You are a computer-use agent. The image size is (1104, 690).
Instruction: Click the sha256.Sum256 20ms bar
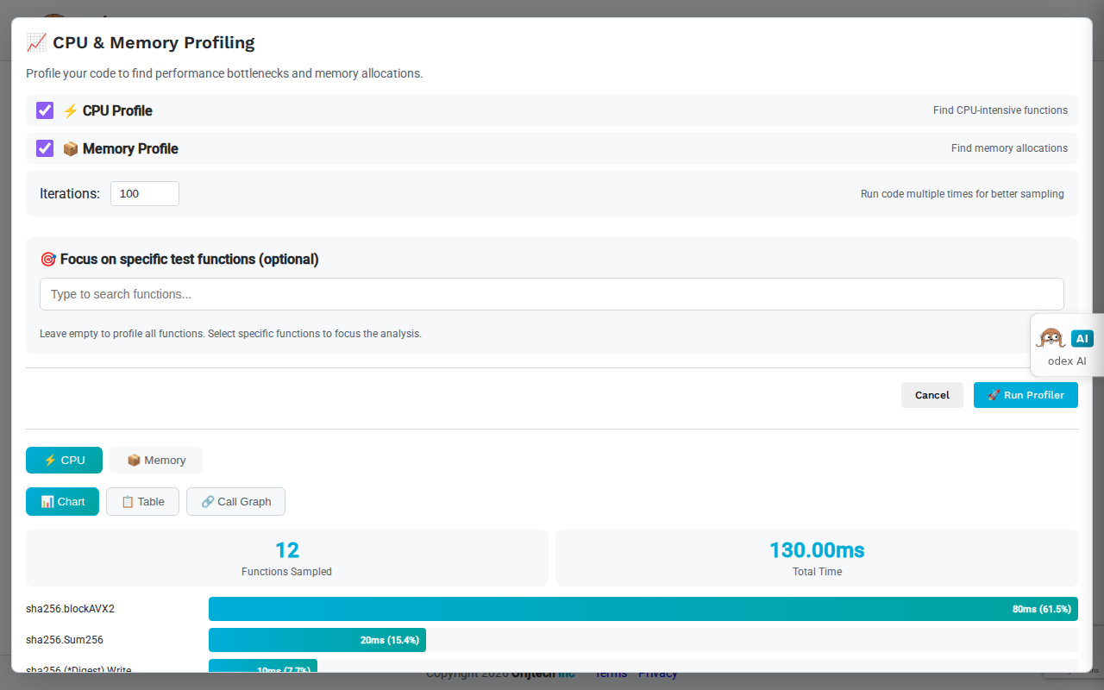[x=317, y=640]
